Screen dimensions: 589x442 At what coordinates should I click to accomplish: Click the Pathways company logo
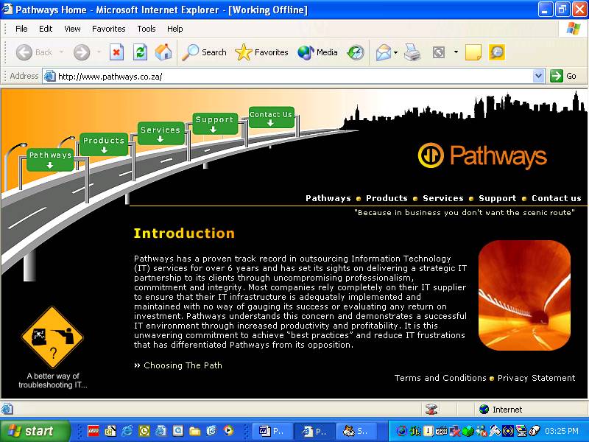482,155
